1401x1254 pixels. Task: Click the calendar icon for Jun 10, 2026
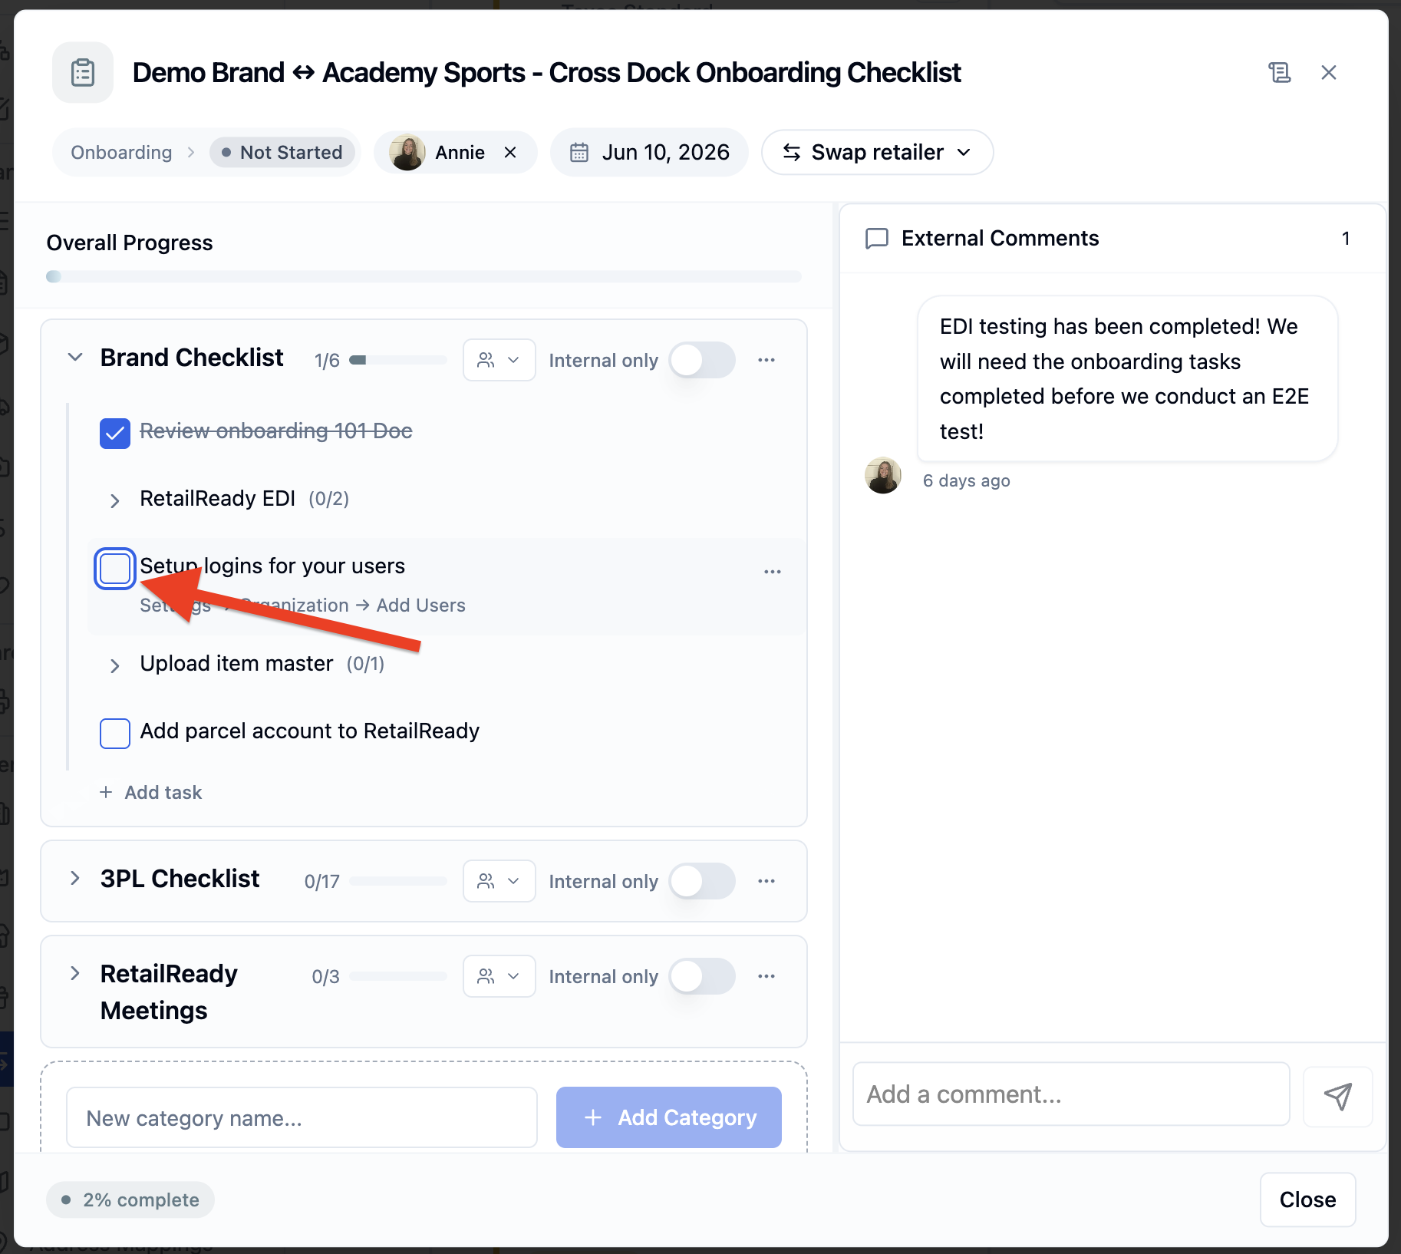[579, 153]
